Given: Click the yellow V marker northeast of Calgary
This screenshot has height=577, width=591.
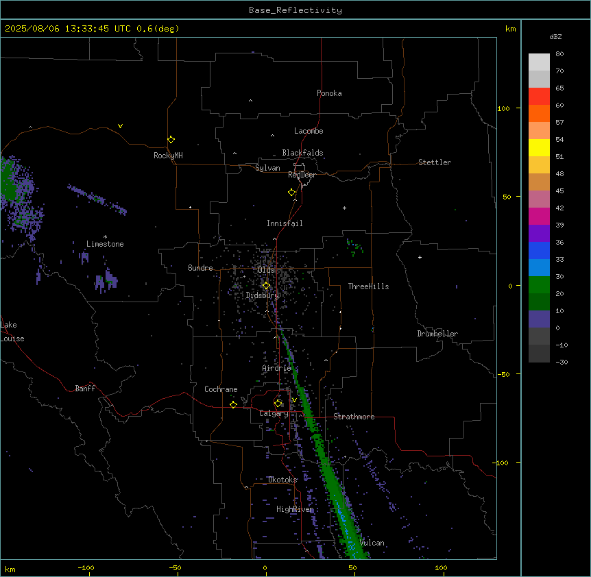Looking at the screenshot, I should point(294,400).
